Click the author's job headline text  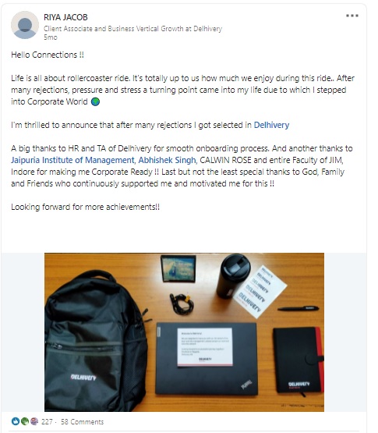[132, 29]
